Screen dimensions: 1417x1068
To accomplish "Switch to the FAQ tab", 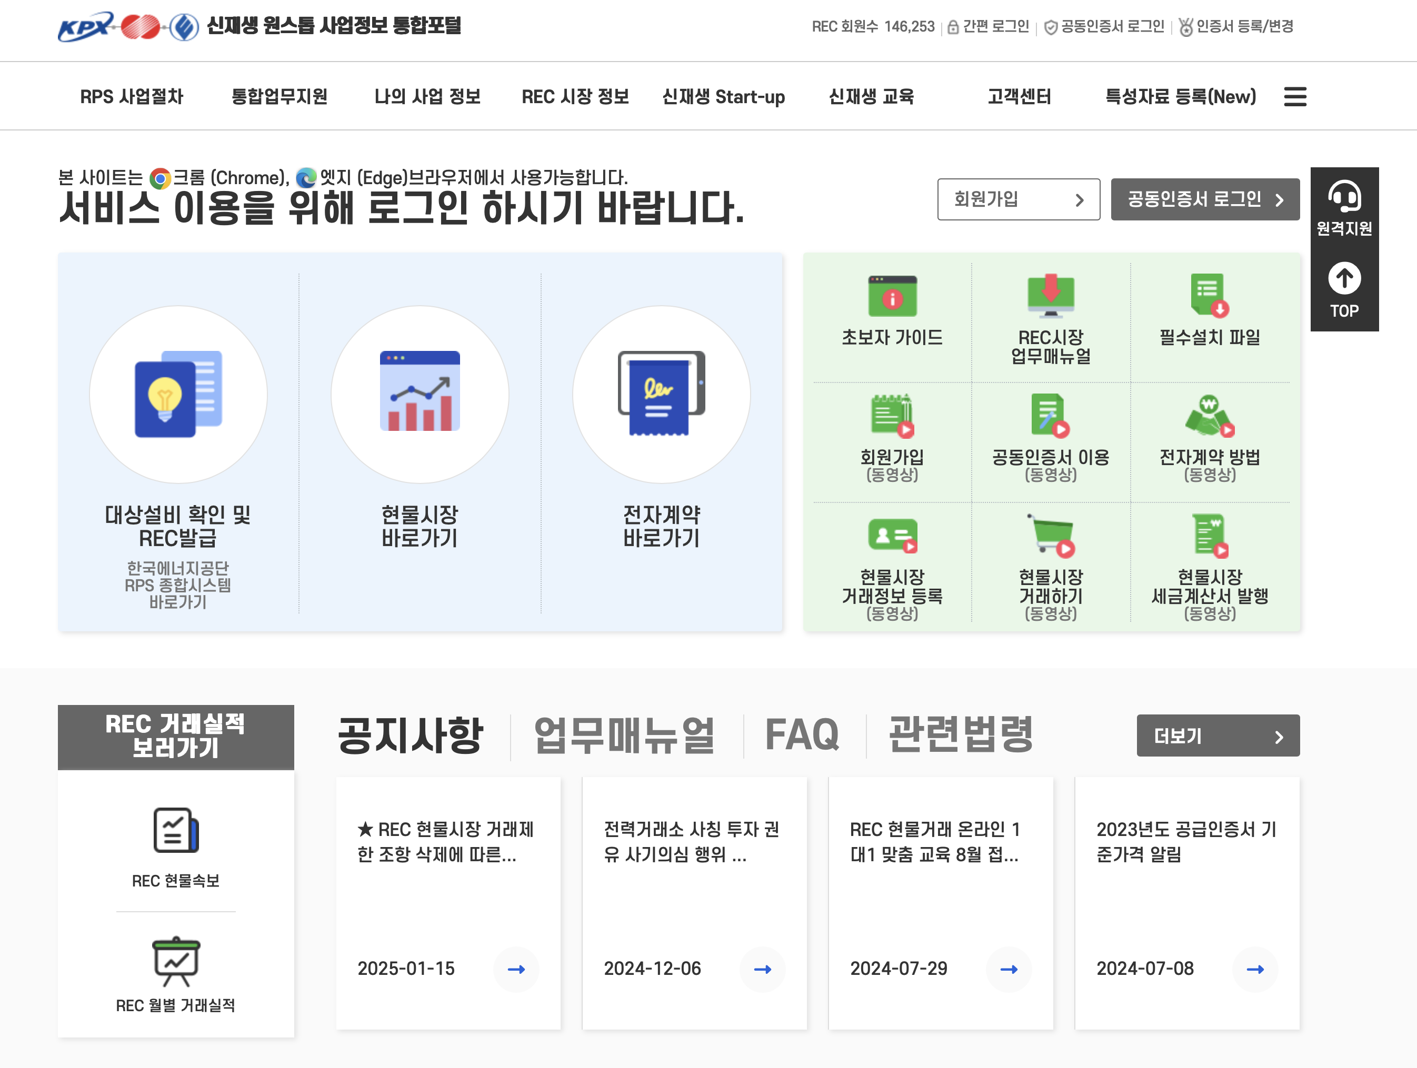I will point(801,735).
